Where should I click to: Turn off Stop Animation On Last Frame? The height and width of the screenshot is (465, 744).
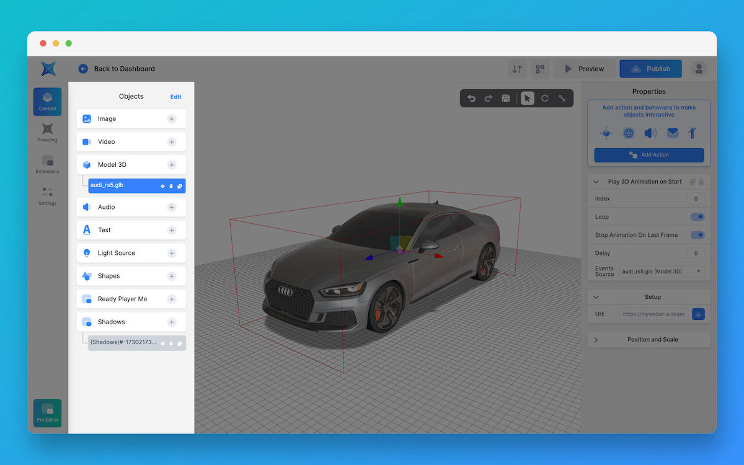coord(697,234)
